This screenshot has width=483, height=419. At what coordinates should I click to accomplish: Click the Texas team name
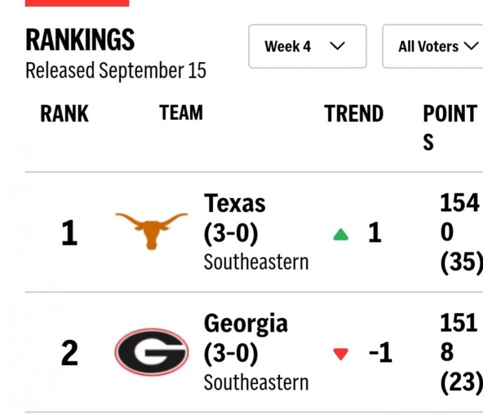[x=235, y=203]
